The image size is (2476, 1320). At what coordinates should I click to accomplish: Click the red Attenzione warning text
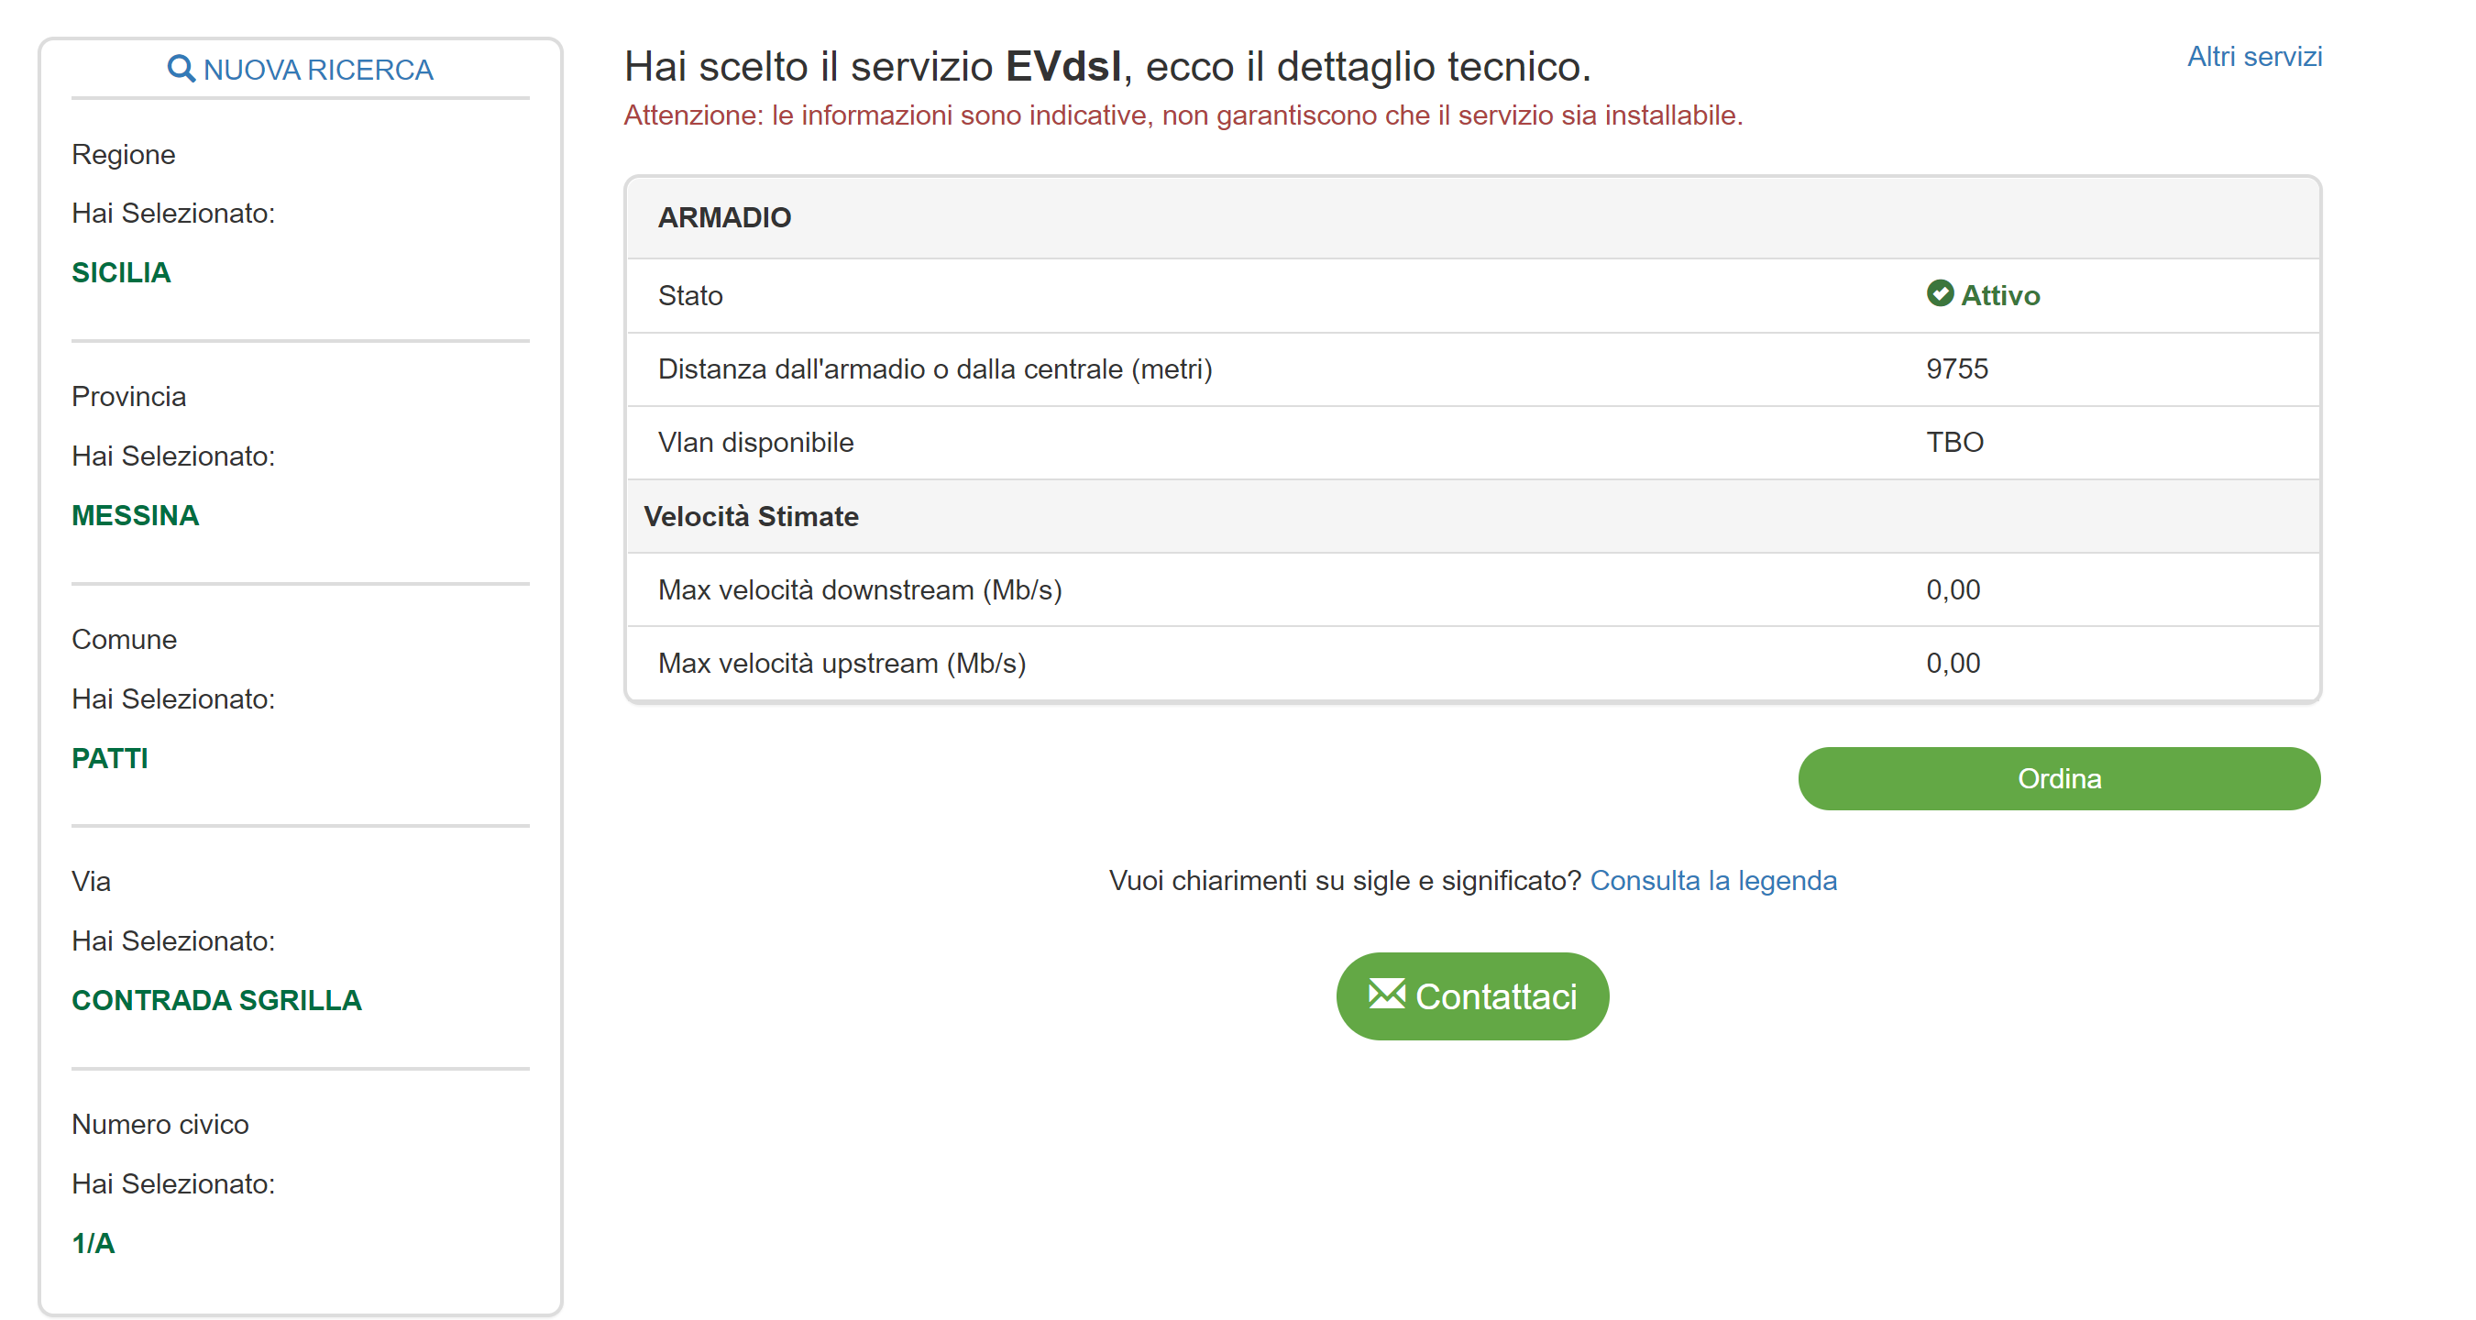[1183, 115]
